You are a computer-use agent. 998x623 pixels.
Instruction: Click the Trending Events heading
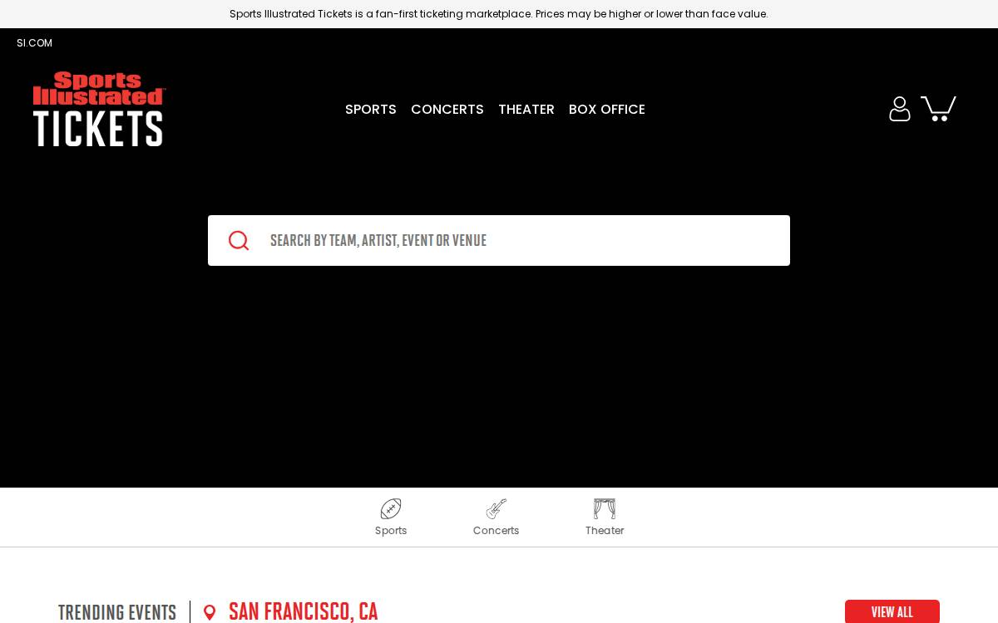(x=117, y=613)
